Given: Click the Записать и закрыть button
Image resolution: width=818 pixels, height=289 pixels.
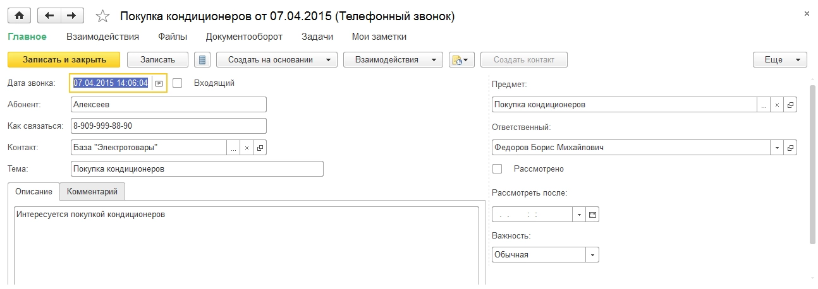Looking at the screenshot, I should coord(64,60).
